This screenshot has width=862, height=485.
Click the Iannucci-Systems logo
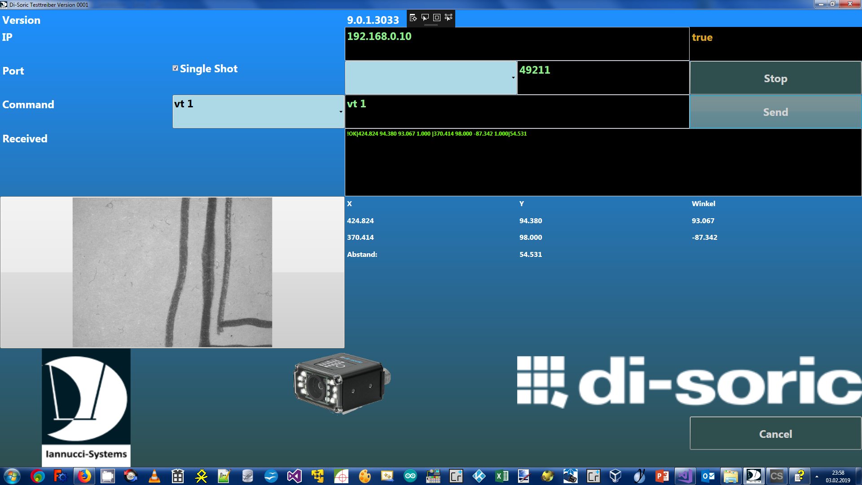(86, 408)
